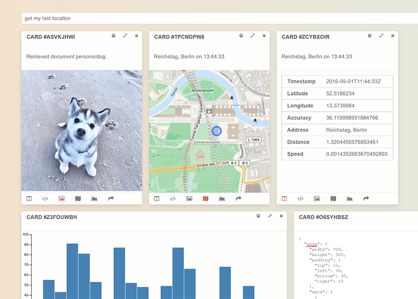
Task: Close card #TPCNDPW6
Action: click(x=264, y=36)
